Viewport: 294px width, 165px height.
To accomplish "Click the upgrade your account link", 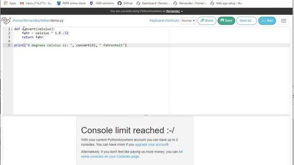I will 151,144.
